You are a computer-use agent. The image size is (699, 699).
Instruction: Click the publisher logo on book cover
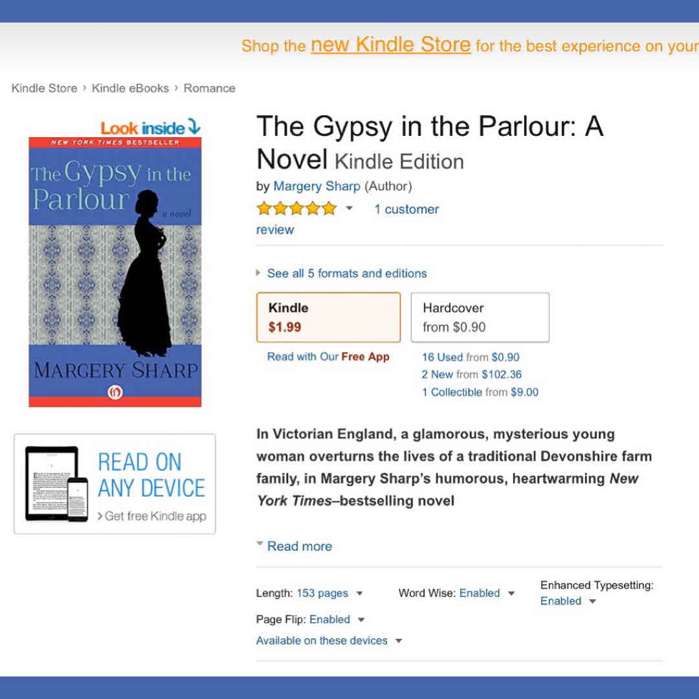[115, 392]
